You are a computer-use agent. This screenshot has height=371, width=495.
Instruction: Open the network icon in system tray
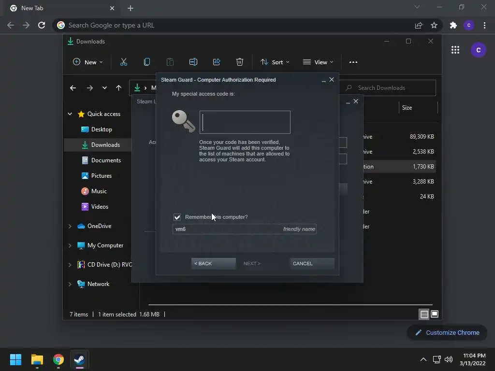[437, 359]
